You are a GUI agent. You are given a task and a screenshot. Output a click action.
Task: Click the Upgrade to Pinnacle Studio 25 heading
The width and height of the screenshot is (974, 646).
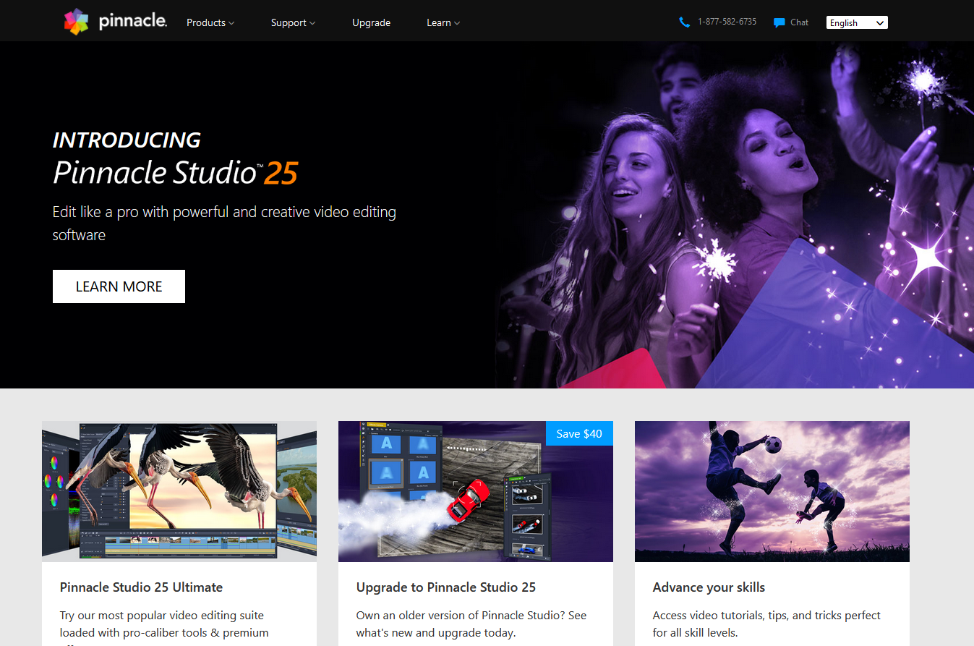coord(446,587)
